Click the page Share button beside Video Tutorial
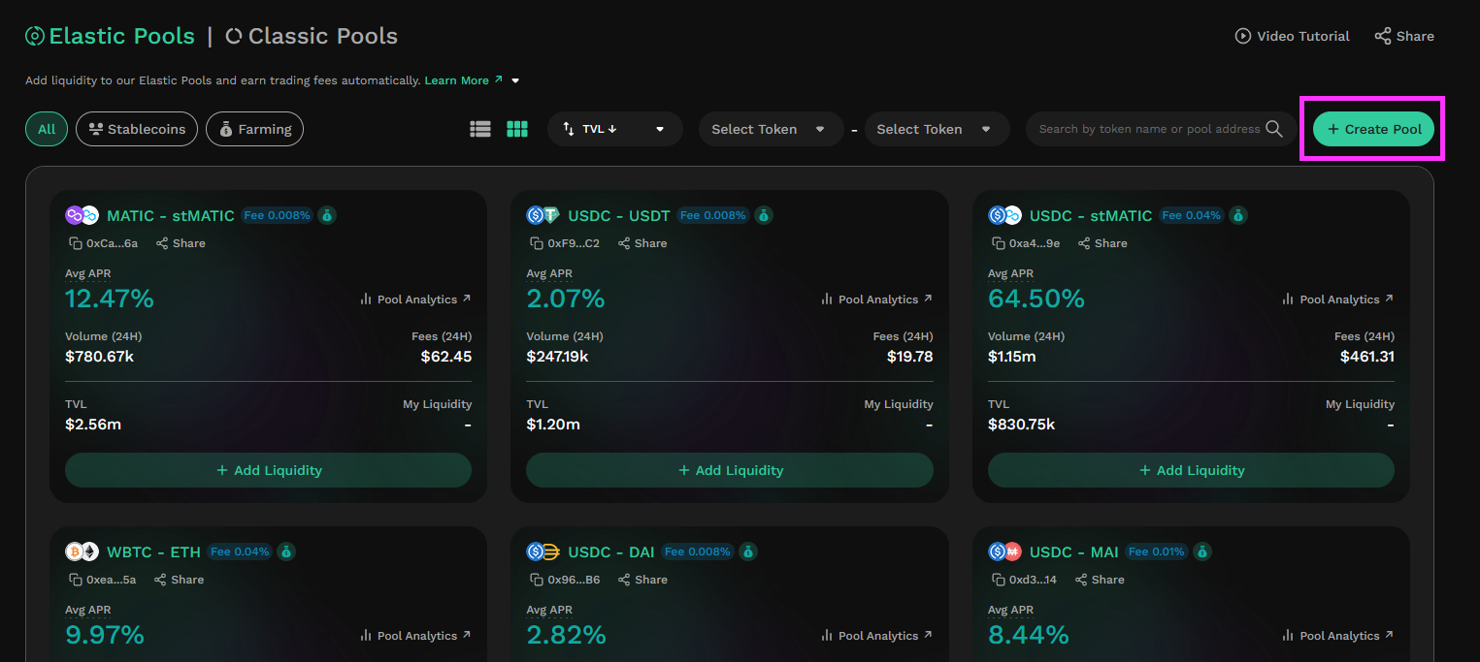 tap(1404, 36)
